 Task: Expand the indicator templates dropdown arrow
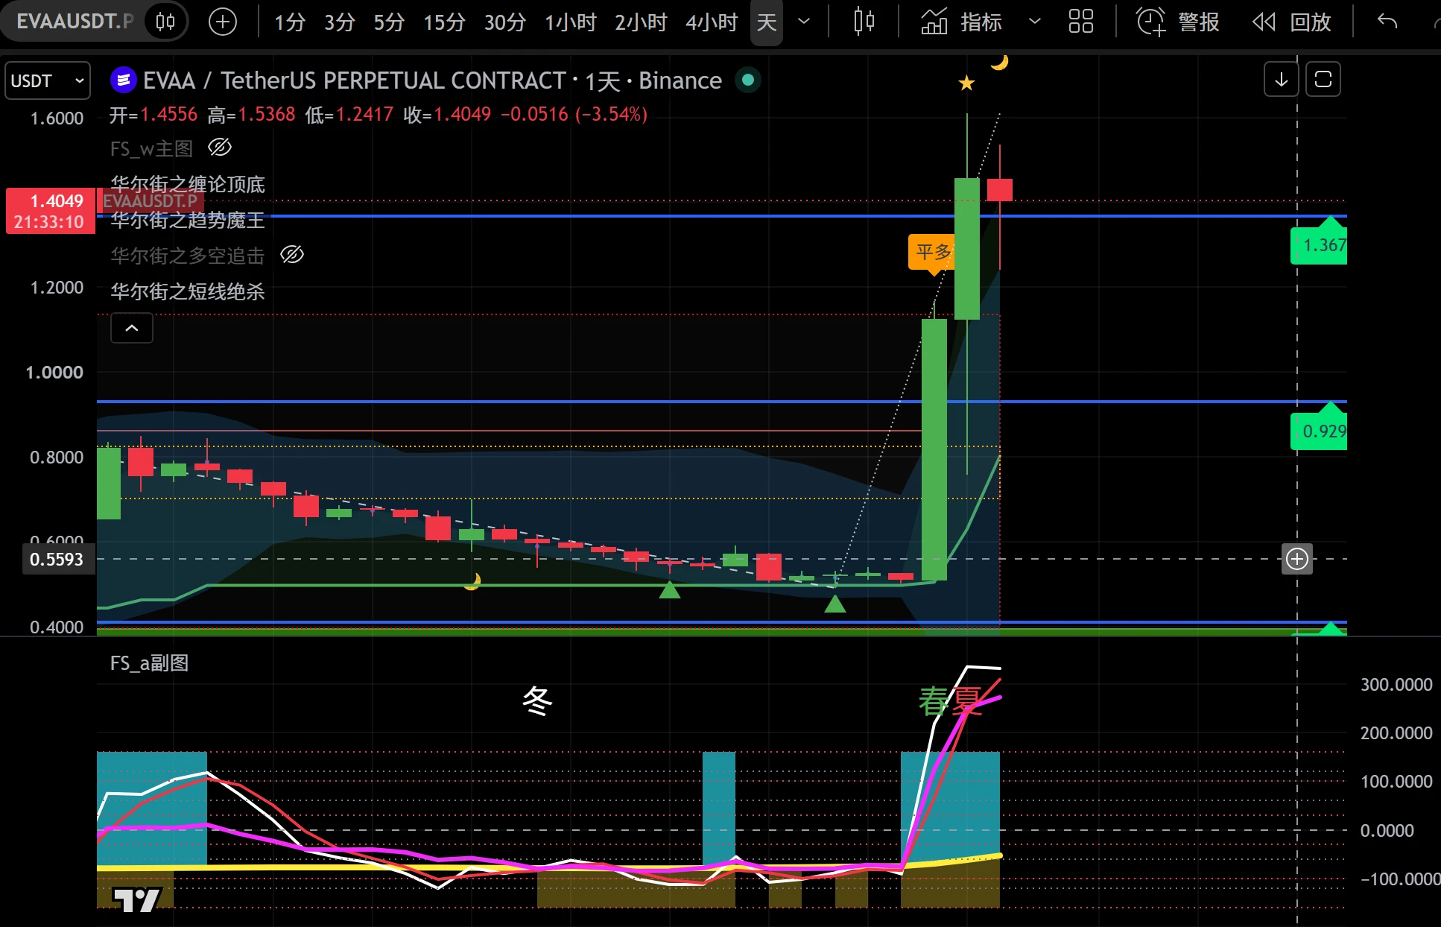tap(1034, 22)
